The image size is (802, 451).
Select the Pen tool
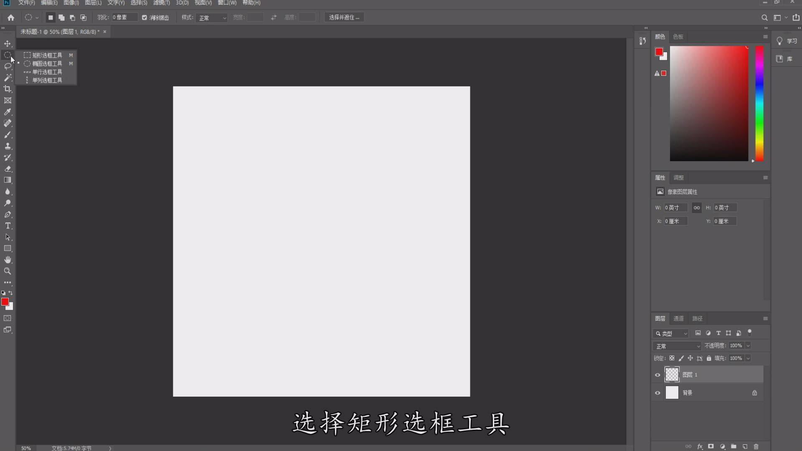coord(8,214)
